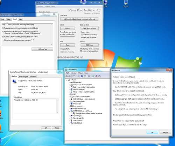Click the uninstall device icon in Device Manager toolbar

click(x=97, y=76)
